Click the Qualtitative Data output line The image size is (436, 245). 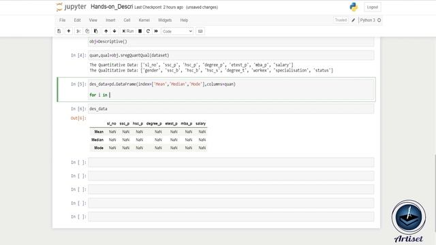click(x=211, y=70)
